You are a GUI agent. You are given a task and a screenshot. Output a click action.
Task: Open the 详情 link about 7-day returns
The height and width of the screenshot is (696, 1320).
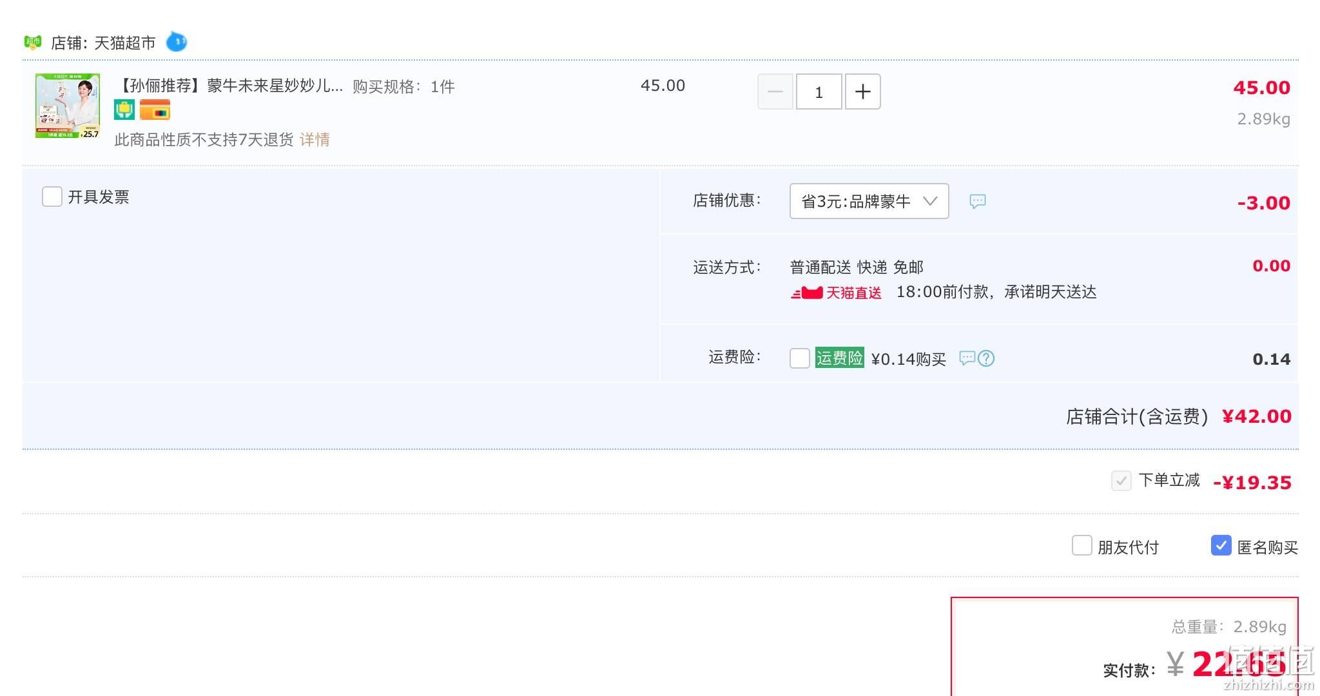(x=315, y=139)
